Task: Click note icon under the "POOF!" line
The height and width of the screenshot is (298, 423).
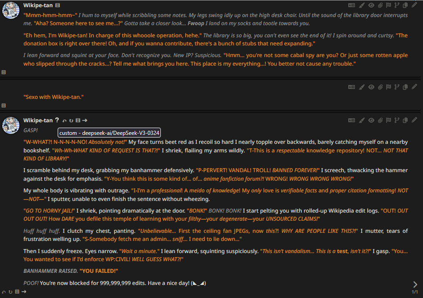Action: point(17,292)
